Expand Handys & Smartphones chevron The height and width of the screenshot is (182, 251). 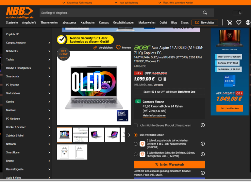(x=49, y=68)
